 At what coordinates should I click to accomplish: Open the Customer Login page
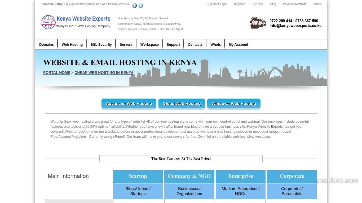[217, 4]
